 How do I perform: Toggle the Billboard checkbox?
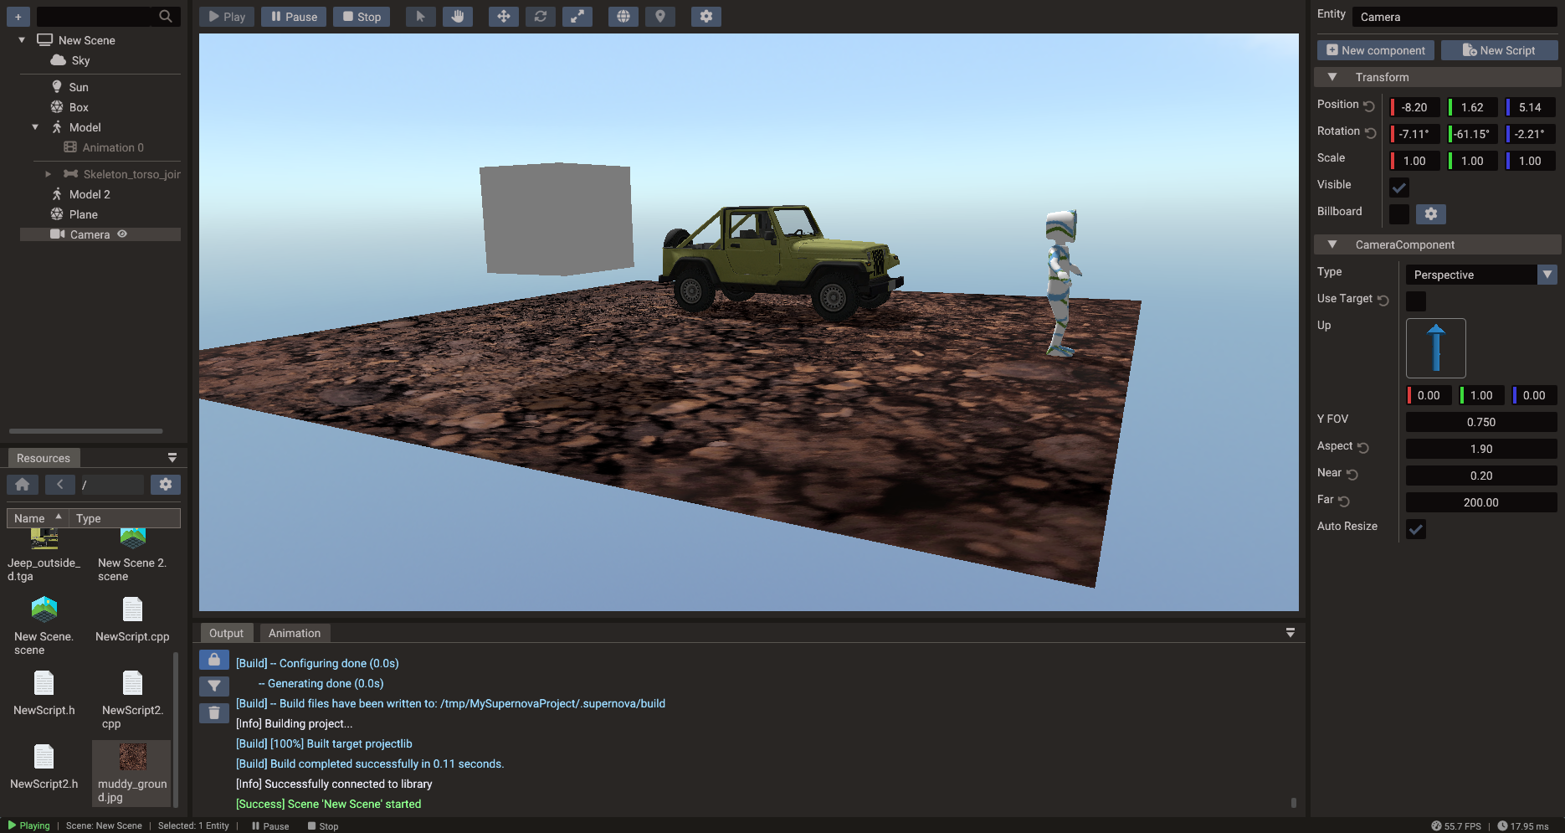[1399, 214]
